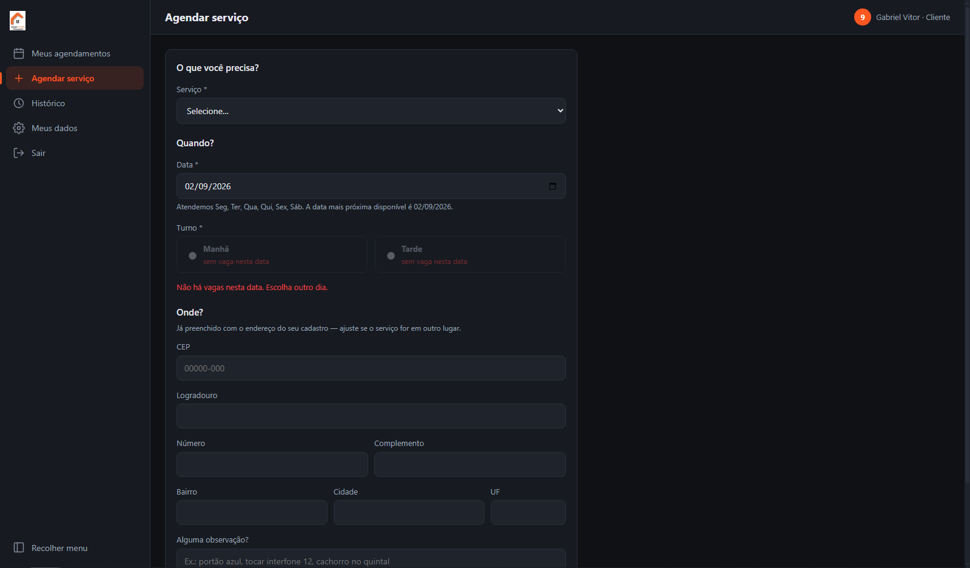Click Sair to log out
This screenshot has height=568, width=970.
75,153
